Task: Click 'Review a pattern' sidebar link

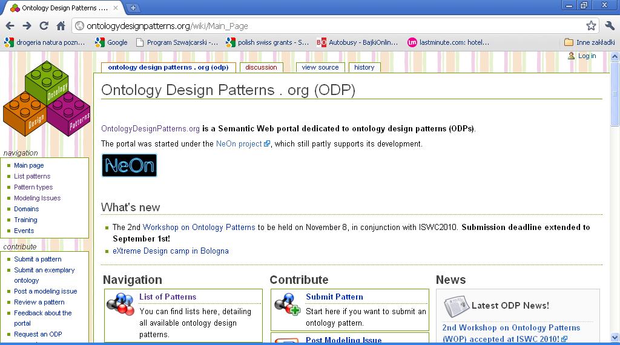Action: [x=39, y=302]
